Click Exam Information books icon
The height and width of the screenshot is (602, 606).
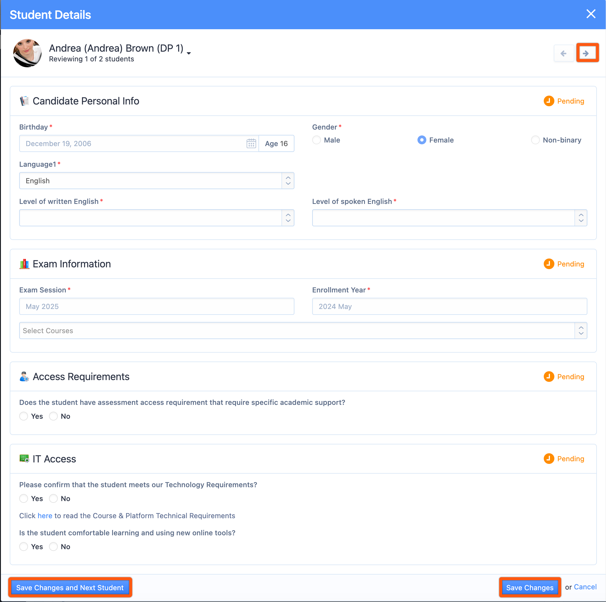click(24, 264)
